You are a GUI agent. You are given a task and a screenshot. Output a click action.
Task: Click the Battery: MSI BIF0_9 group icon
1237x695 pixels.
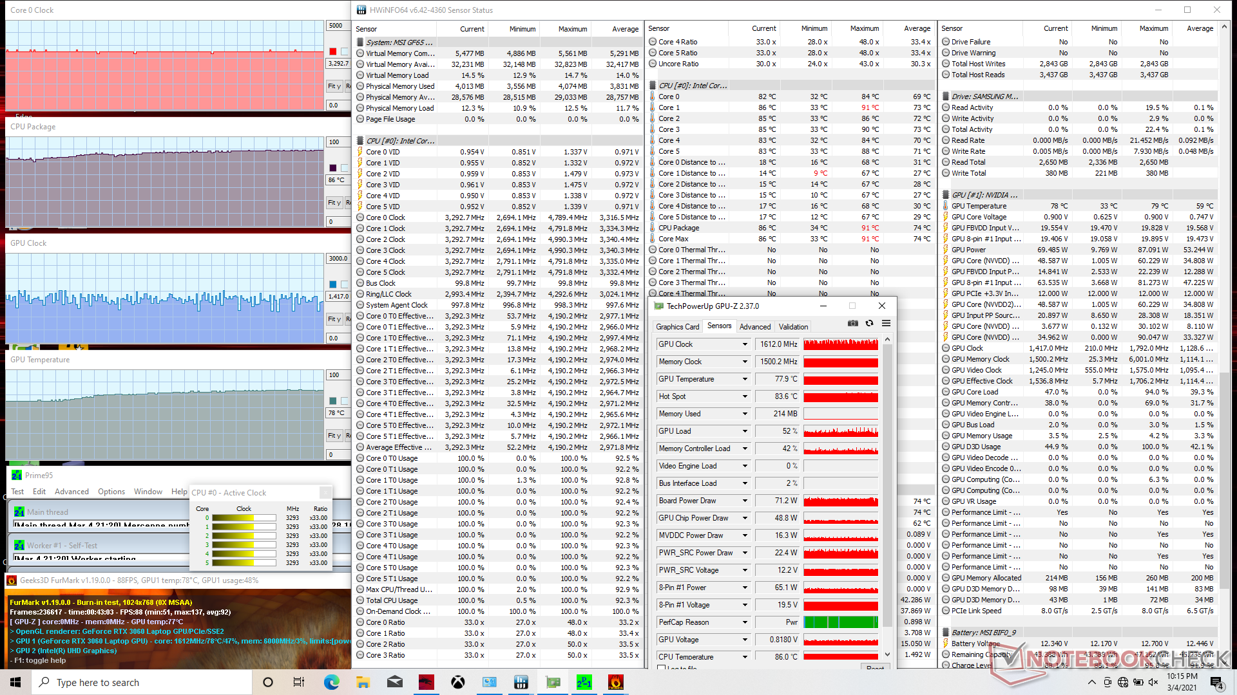coord(946,633)
